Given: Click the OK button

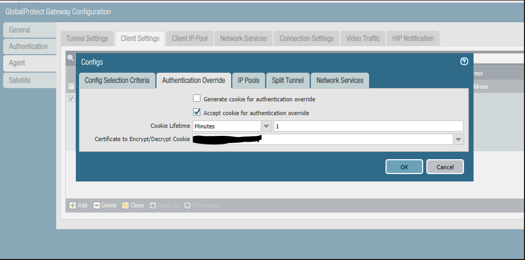Looking at the screenshot, I should [404, 167].
